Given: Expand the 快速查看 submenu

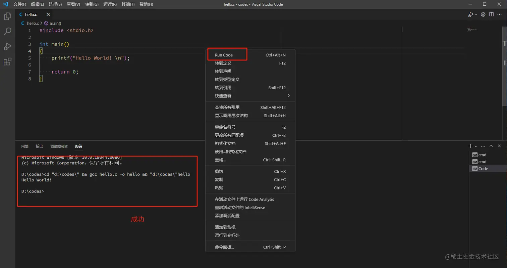Looking at the screenshot, I should click(x=250, y=96).
